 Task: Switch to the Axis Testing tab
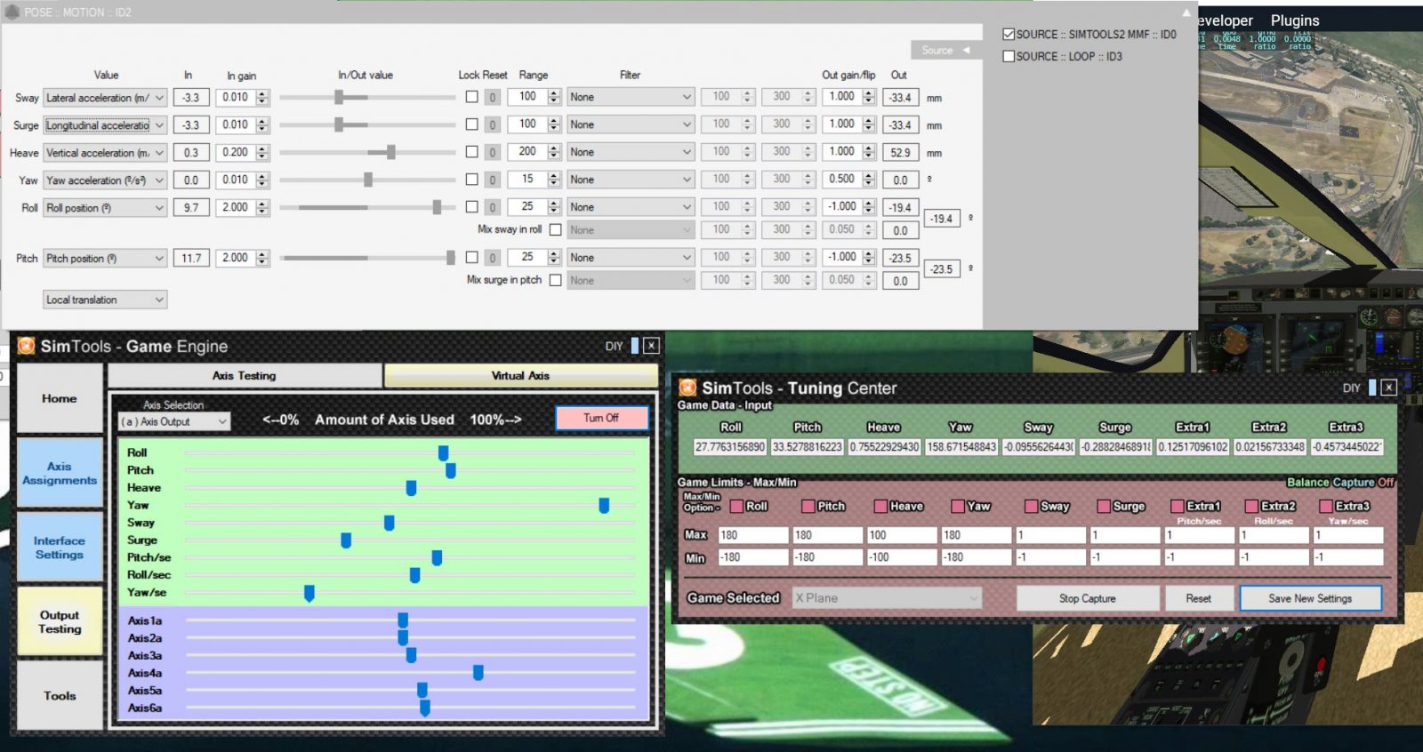point(245,375)
